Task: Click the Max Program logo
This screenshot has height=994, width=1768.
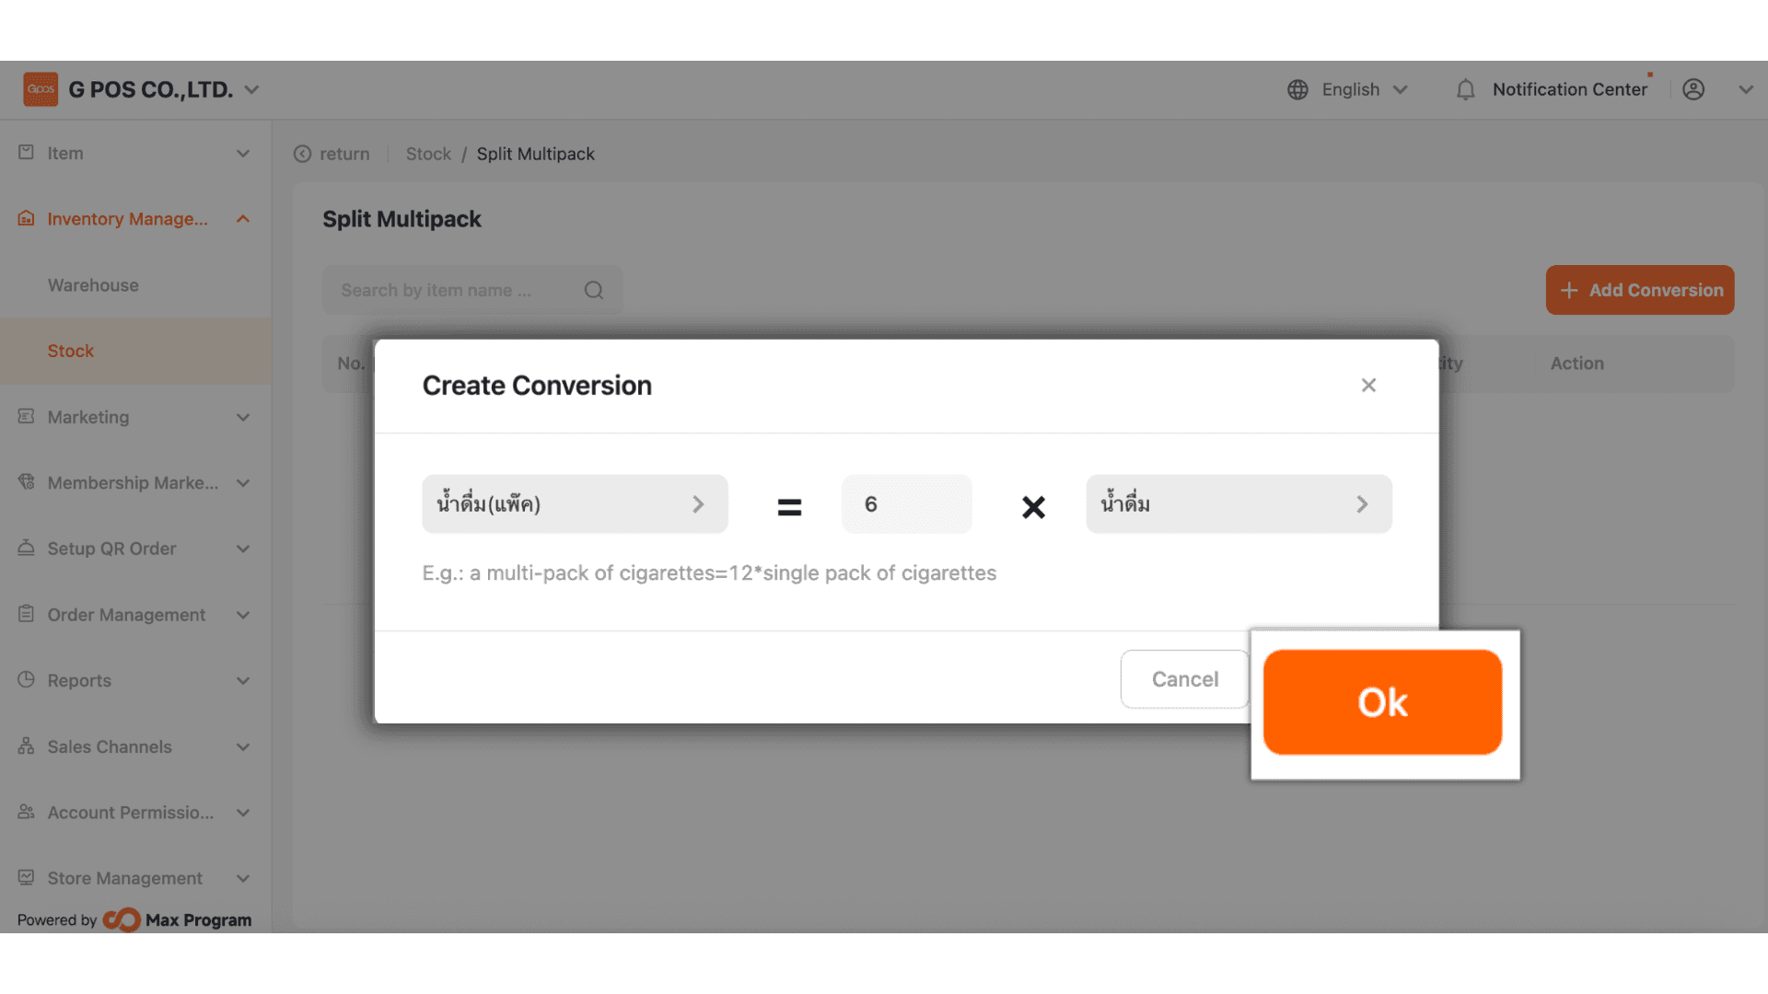Action: pyautogui.click(x=122, y=919)
